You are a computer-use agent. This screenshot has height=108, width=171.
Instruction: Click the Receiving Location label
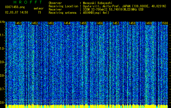[63, 6]
